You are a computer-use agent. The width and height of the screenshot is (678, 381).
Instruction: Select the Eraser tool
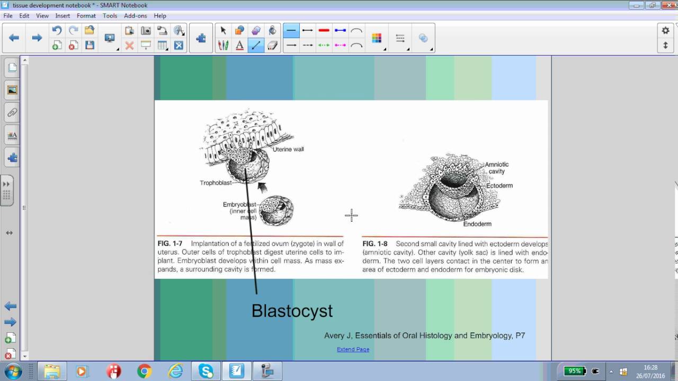coord(272,46)
